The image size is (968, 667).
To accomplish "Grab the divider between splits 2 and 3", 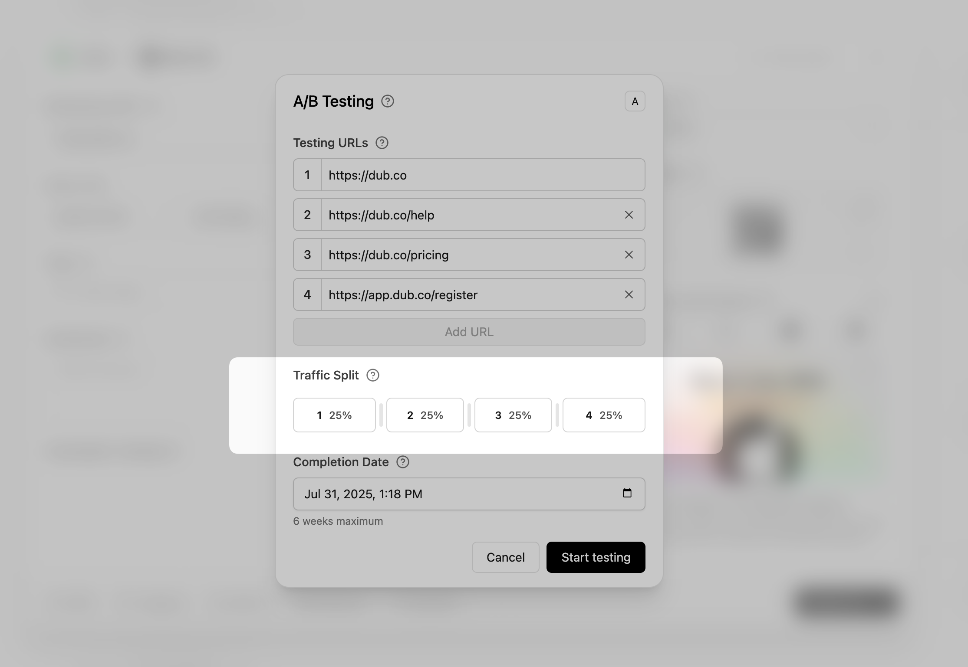I will [469, 415].
